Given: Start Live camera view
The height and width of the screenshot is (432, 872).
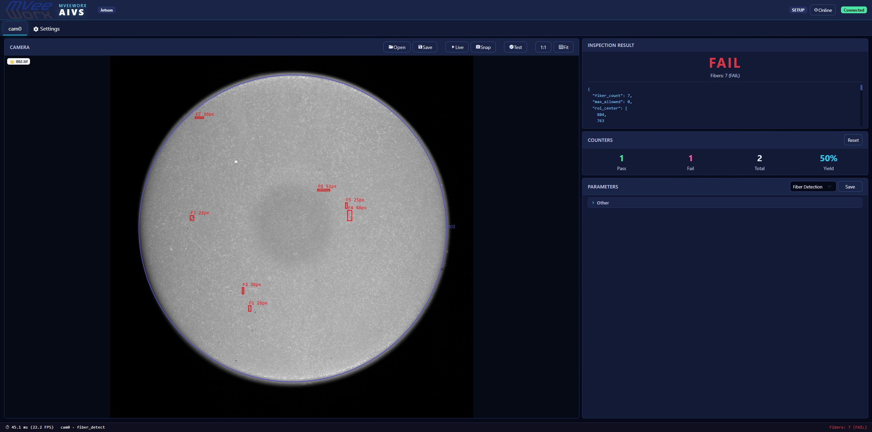Looking at the screenshot, I should click(457, 47).
